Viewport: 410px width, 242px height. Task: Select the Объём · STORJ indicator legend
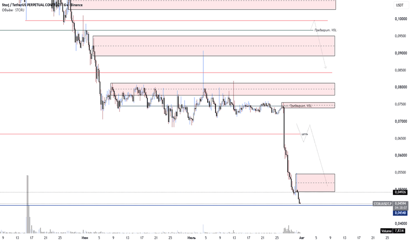click(x=13, y=10)
